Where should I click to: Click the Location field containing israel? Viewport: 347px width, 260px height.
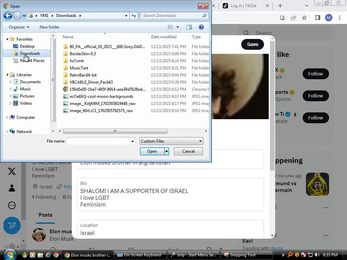170,229
